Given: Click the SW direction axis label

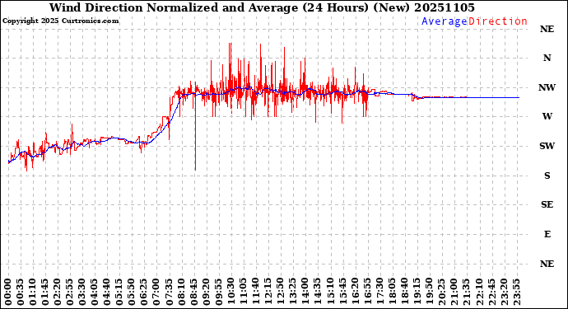Looking at the screenshot, I should click(x=547, y=146).
